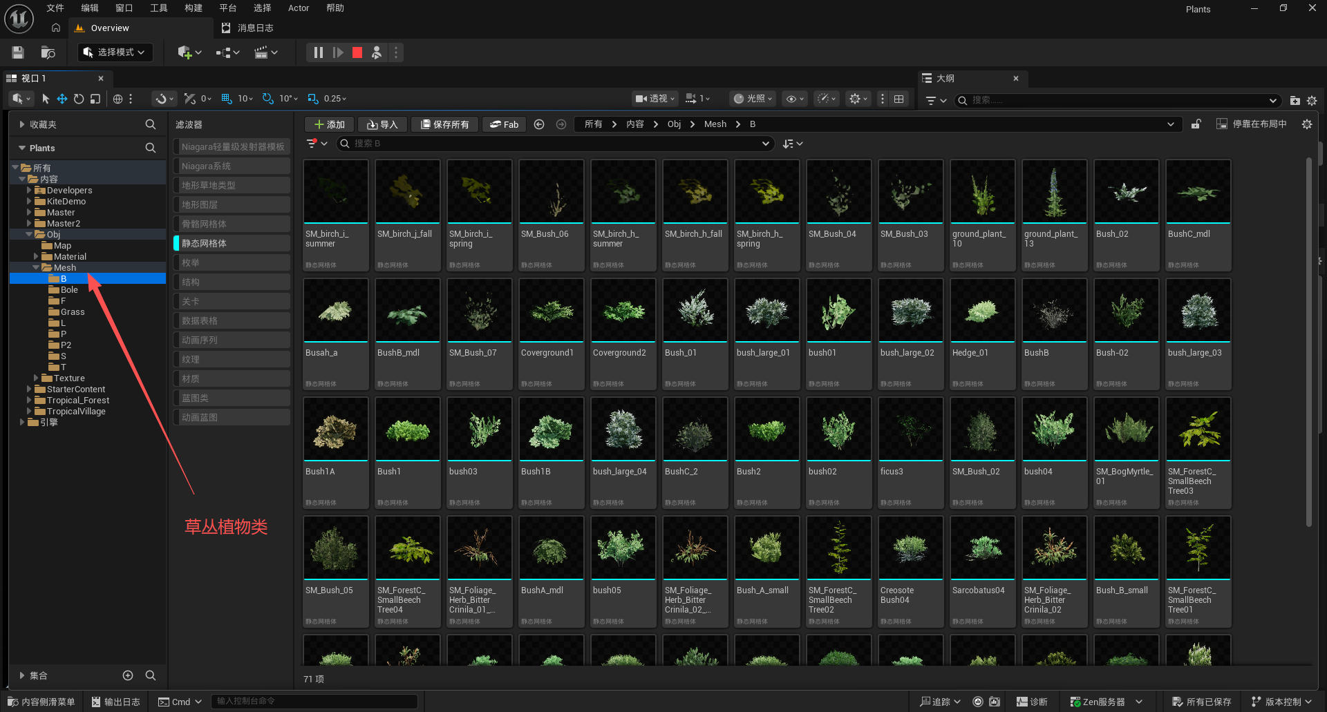Toggle rotation snapping at 10 degrees
1327x712 pixels.
coord(268,99)
